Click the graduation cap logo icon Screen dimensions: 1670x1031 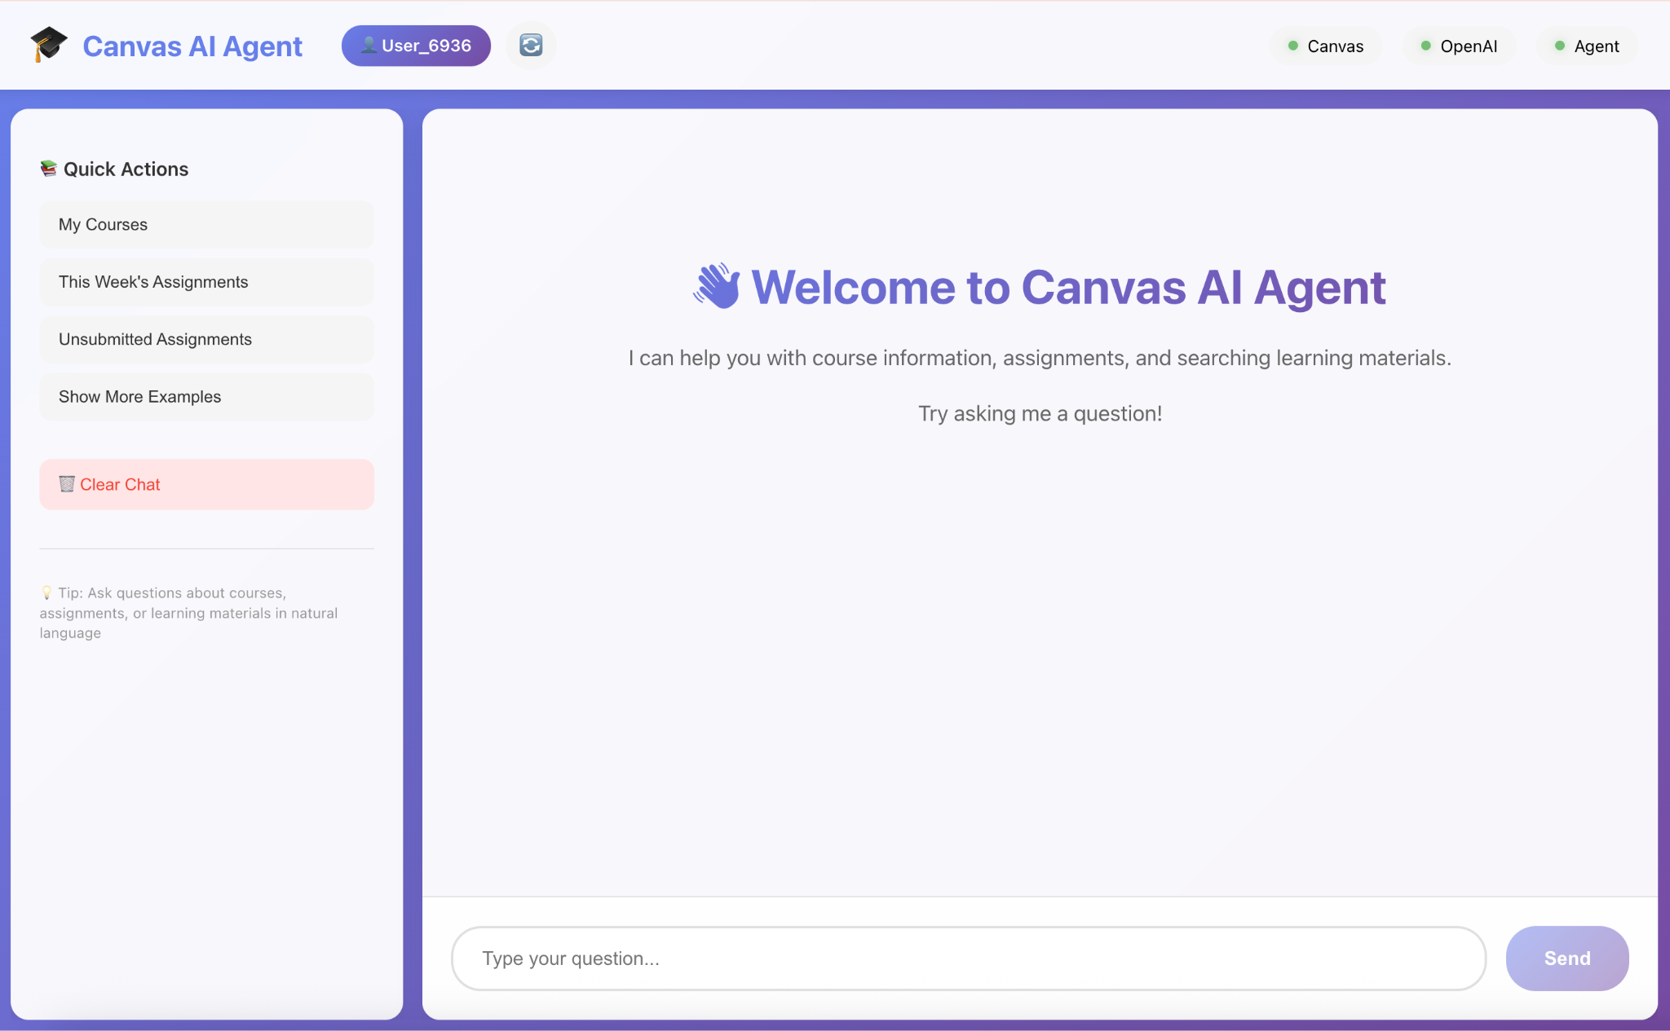(48, 44)
